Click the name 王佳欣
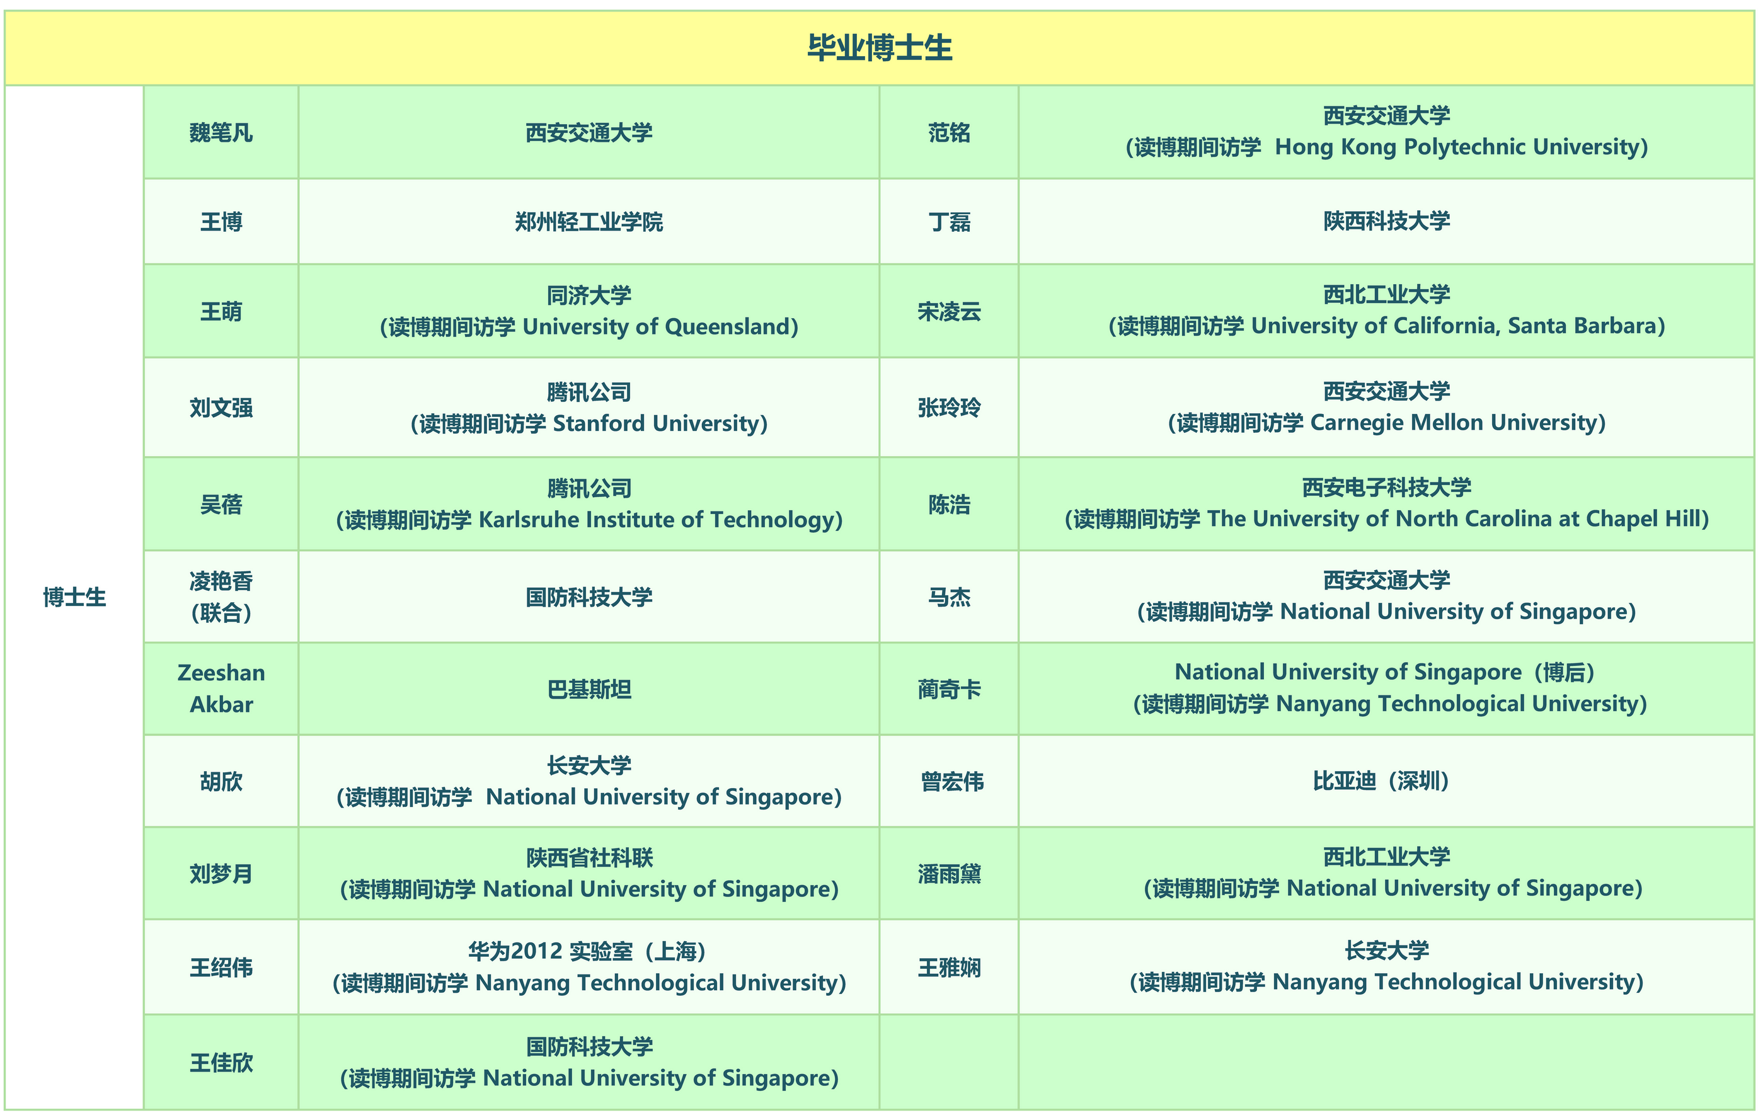The image size is (1763, 1120). tap(221, 1063)
